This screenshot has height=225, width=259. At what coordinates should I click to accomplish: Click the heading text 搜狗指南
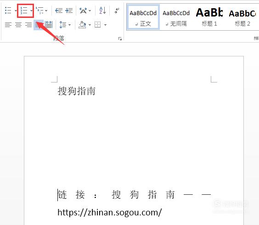coord(77,91)
